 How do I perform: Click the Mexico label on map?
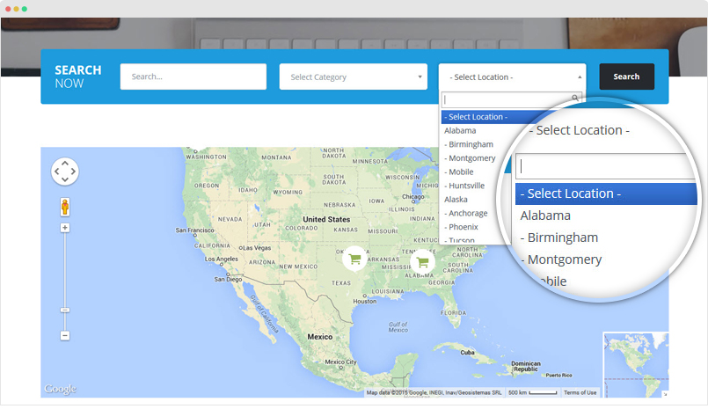319,337
